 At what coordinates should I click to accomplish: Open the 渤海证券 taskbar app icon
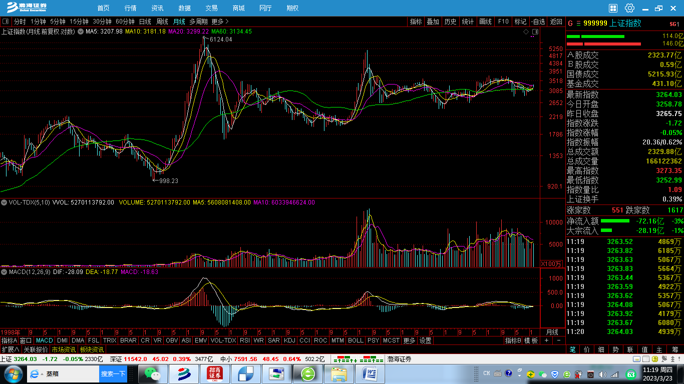tap(183, 373)
